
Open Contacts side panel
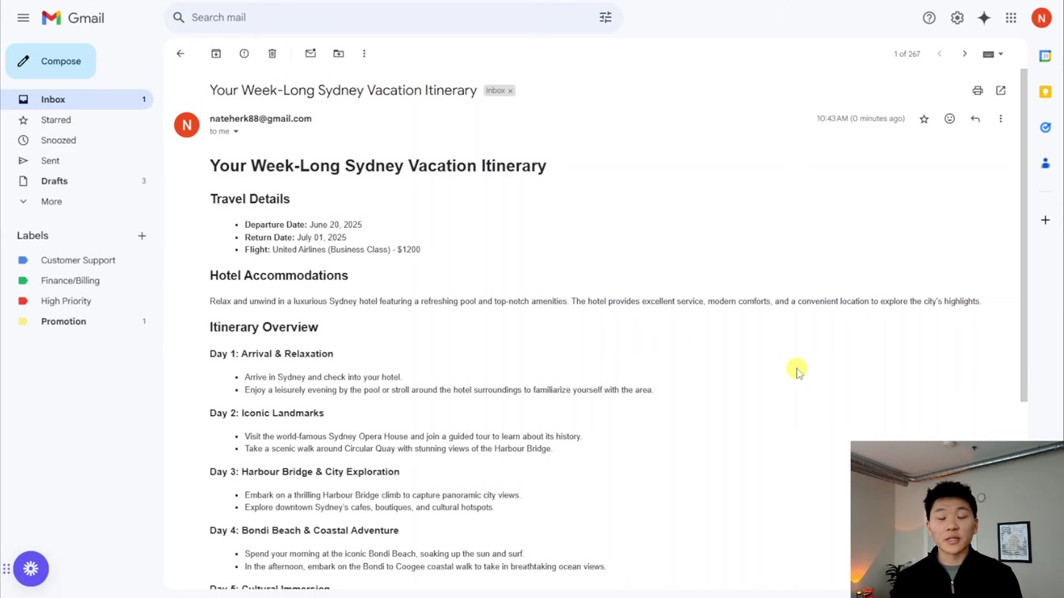pyautogui.click(x=1045, y=163)
